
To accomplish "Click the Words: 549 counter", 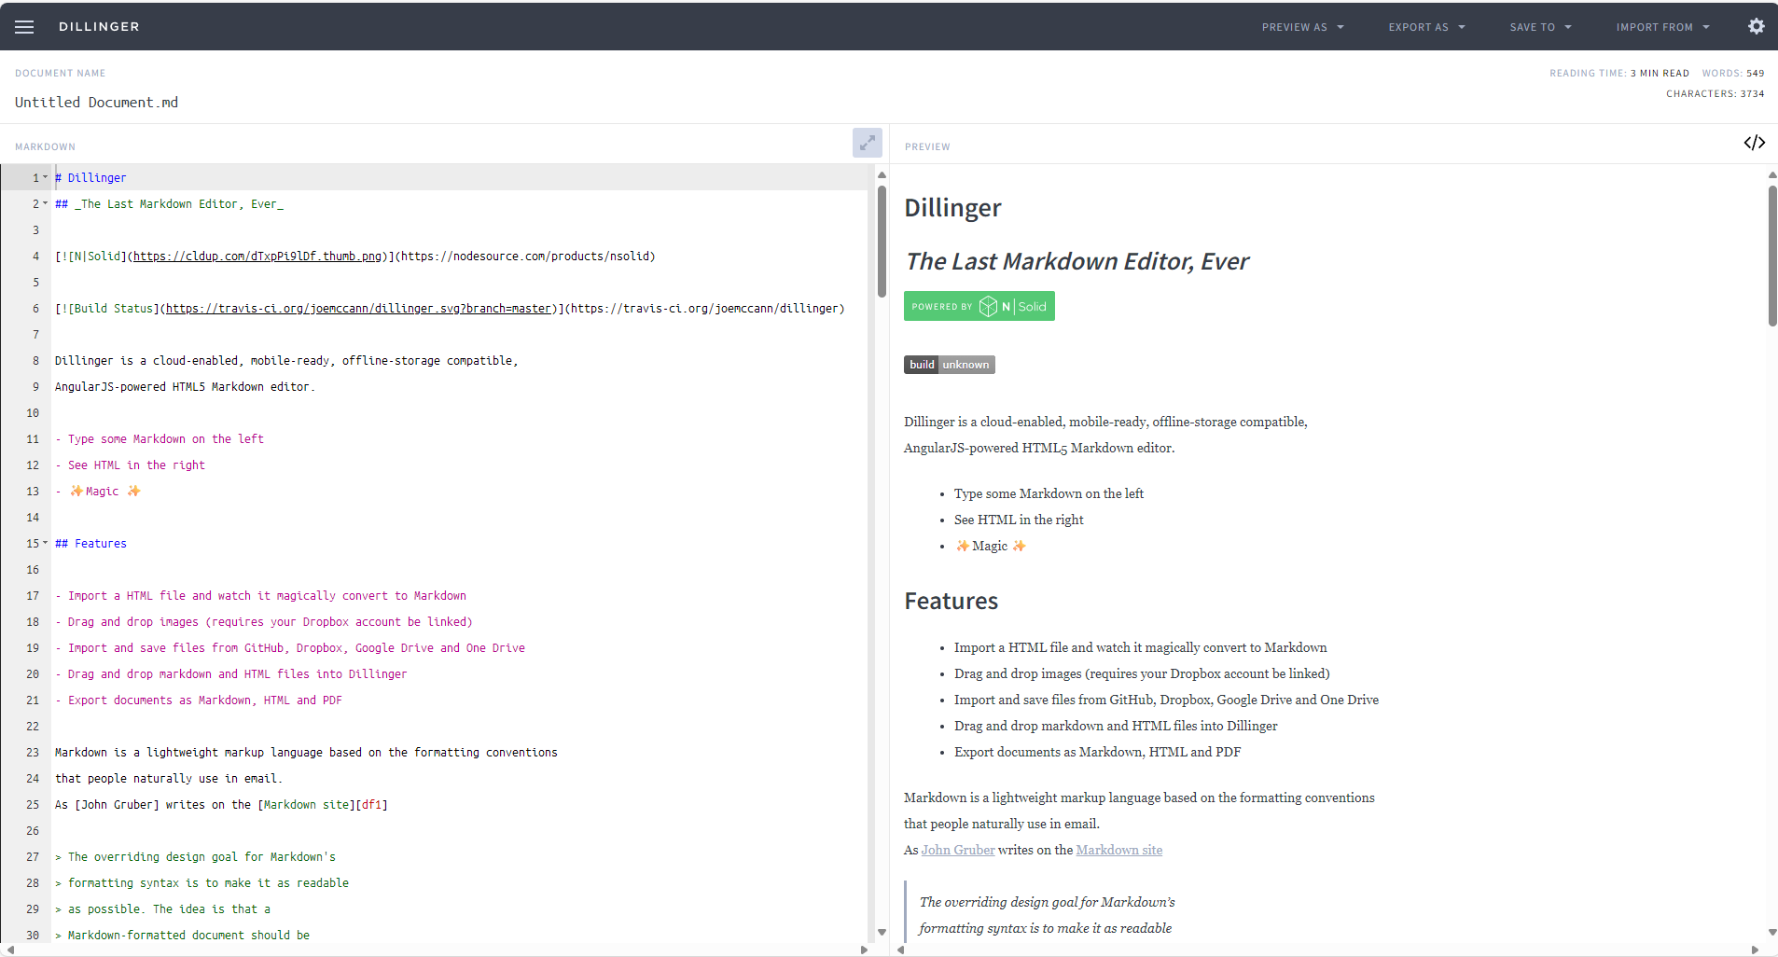I will click(1732, 73).
